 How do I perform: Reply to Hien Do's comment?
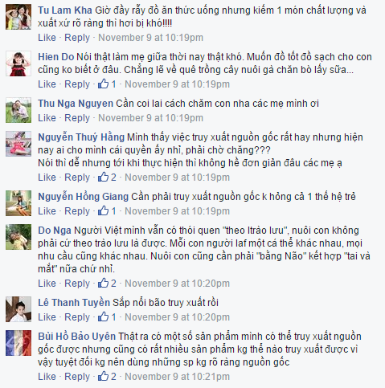[x=77, y=84]
